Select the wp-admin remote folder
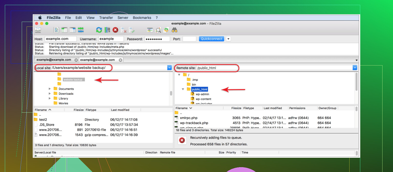 pyautogui.click(x=202, y=94)
